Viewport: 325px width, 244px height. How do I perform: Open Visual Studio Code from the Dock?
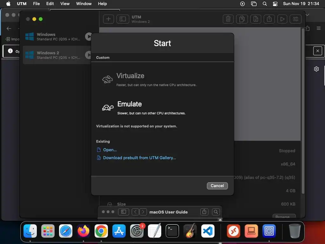pyautogui.click(x=208, y=231)
